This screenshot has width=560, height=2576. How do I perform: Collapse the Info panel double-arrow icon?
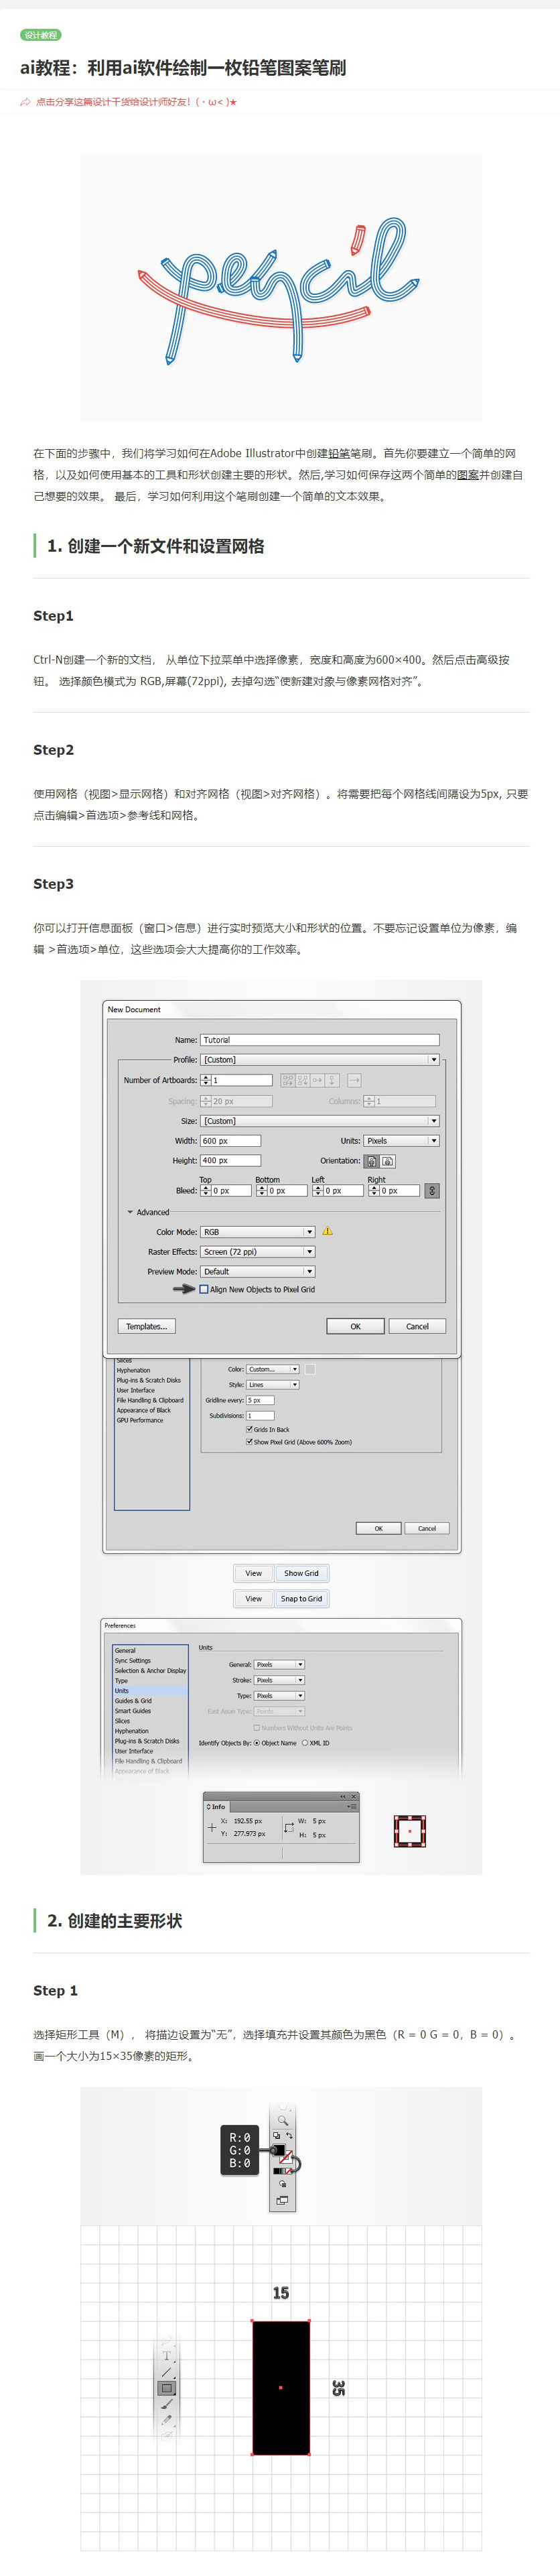tap(342, 1797)
